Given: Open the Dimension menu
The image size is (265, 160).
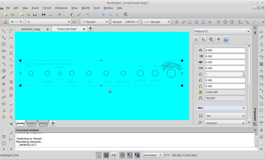Looking at the screenshot, I should 61,8.
